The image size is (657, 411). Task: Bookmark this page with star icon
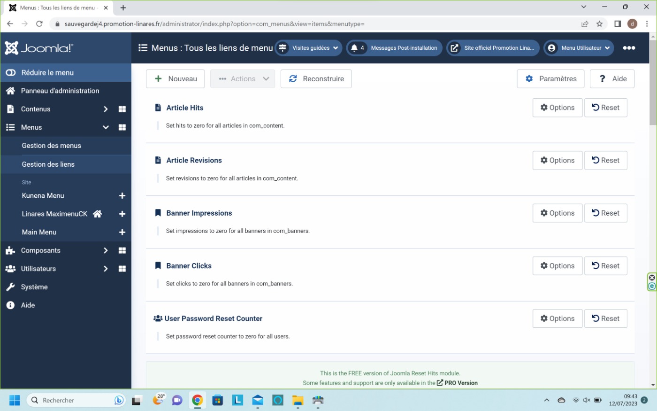[599, 24]
